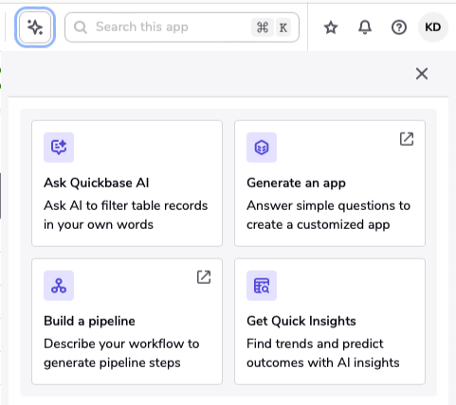Focus the Search this app field
Screen dimensions: 456x405
coord(182,27)
